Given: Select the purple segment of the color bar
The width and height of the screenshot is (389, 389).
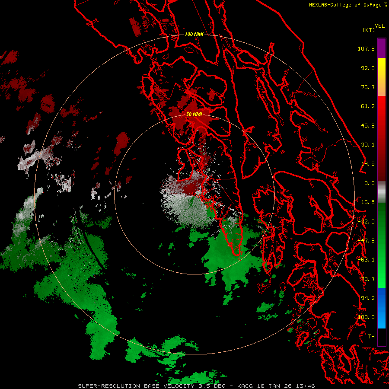Looking at the screenshot, I should click(382, 48).
